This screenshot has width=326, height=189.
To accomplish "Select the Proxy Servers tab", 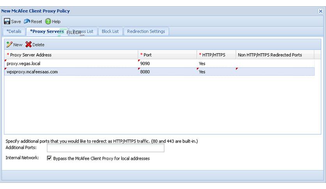I will [x=47, y=31].
